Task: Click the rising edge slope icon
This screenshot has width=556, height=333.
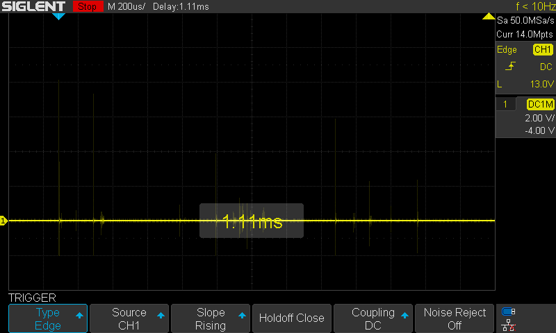Action: (x=510, y=66)
